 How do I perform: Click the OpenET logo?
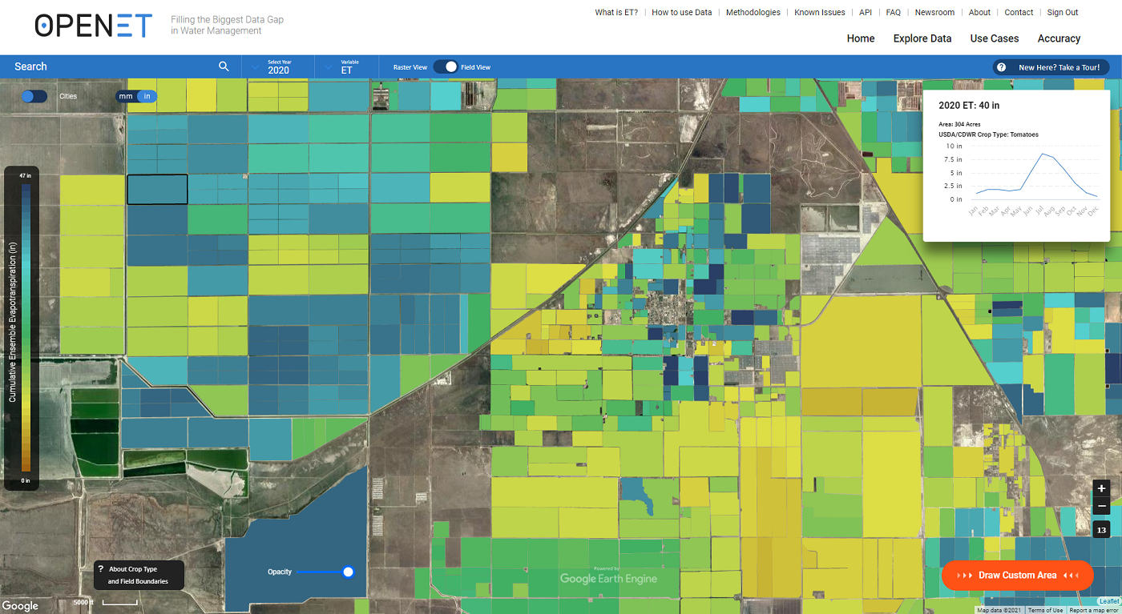coord(93,25)
